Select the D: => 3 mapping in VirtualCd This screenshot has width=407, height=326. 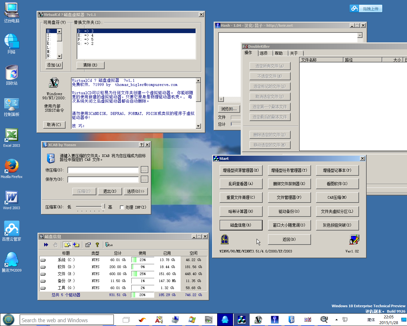136,31
